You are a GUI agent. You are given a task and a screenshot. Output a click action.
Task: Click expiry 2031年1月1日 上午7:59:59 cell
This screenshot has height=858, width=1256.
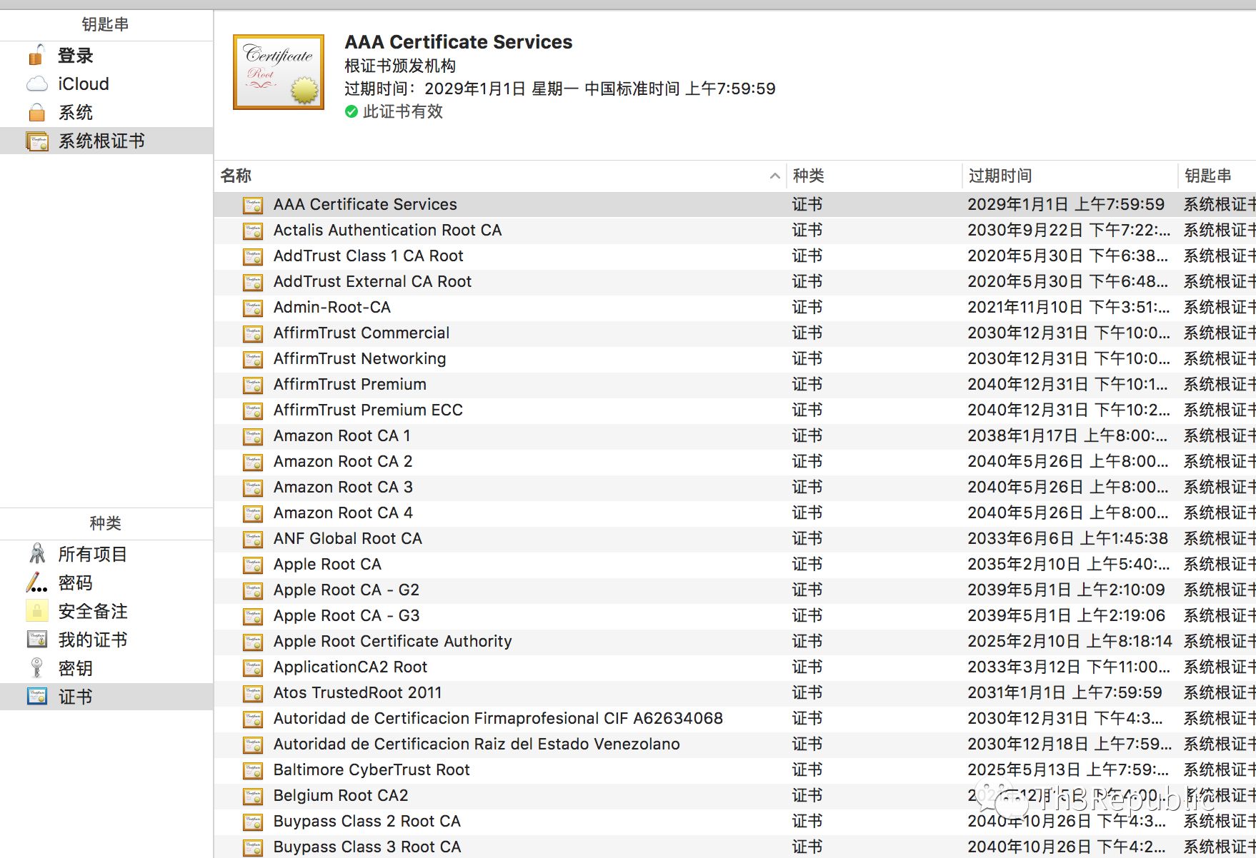pyautogui.click(x=1065, y=693)
